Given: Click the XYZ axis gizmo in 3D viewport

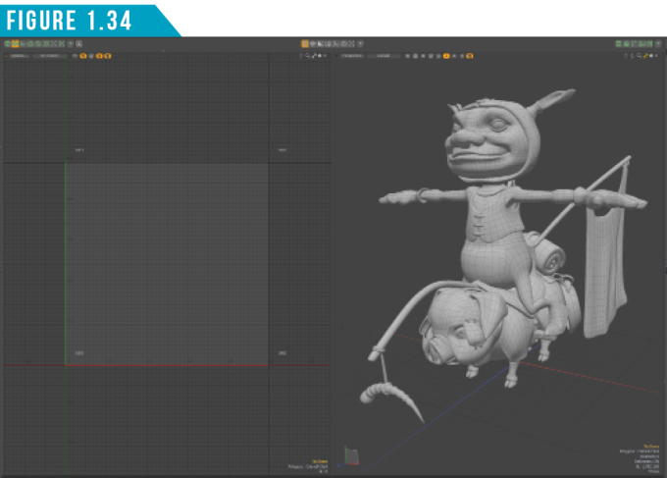Looking at the screenshot, I should (351, 456).
